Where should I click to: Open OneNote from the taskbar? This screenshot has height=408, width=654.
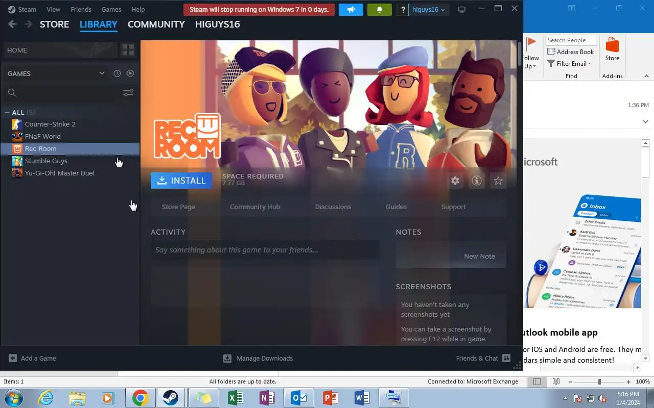(267, 398)
